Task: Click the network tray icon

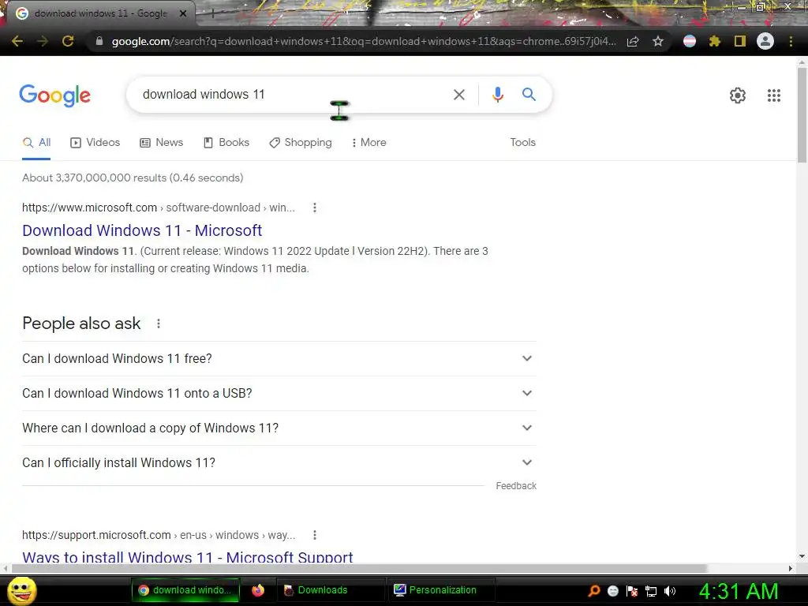Action: tap(651, 591)
